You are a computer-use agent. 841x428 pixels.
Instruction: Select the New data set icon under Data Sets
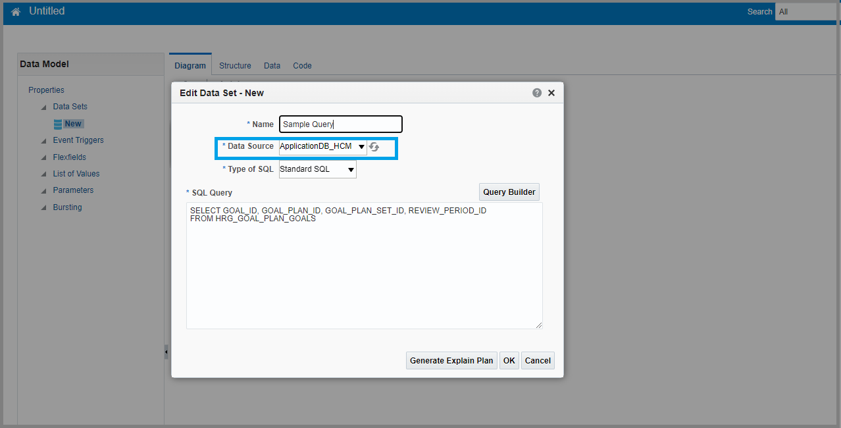(59, 123)
